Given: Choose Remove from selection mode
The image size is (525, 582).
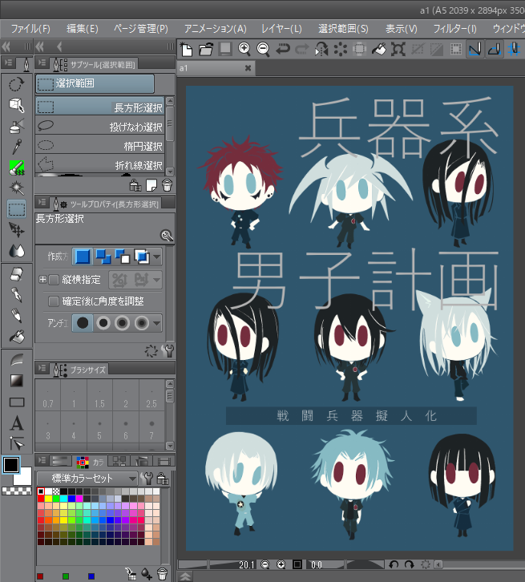Looking at the screenshot, I should (123, 257).
